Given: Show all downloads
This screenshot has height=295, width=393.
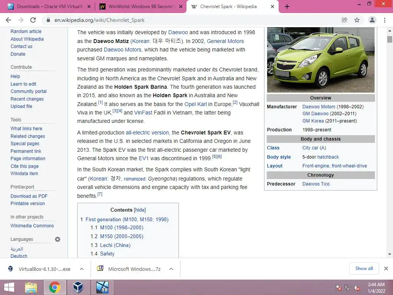Looking at the screenshot, I should pos(364,268).
